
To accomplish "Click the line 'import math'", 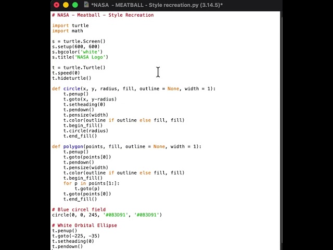I will click(68, 31).
